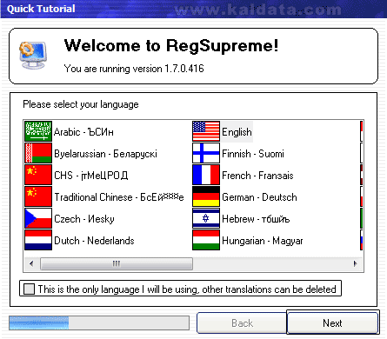Choose Hungarian - Magyar label

[263, 241]
